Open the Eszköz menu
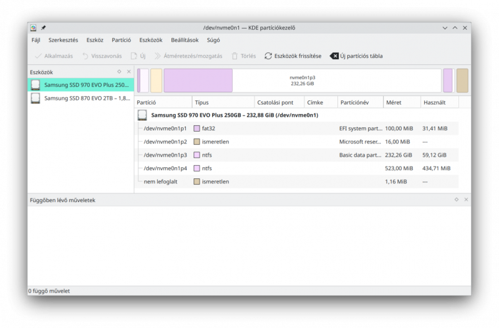 (95, 40)
